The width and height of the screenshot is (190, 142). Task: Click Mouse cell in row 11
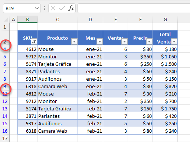58,94
